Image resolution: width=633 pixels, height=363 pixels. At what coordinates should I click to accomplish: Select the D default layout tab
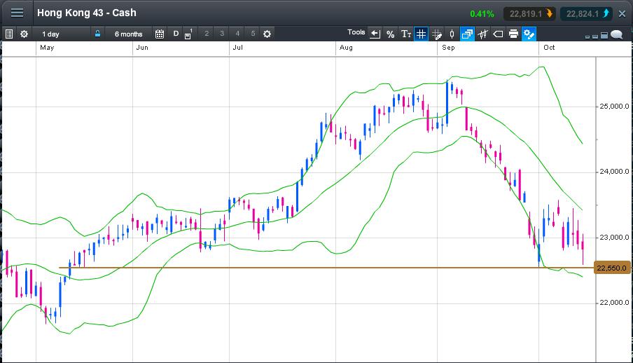176,34
